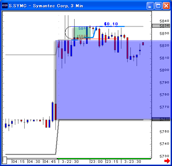Click the last candlestick near 5820

click(x=143, y=44)
